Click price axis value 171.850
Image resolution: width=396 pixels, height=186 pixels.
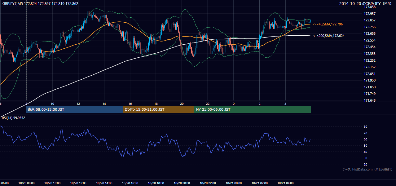pos(370,87)
